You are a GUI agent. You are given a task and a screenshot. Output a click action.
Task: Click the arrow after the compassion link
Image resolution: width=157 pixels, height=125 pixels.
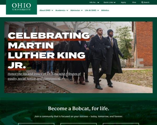pos(62,79)
